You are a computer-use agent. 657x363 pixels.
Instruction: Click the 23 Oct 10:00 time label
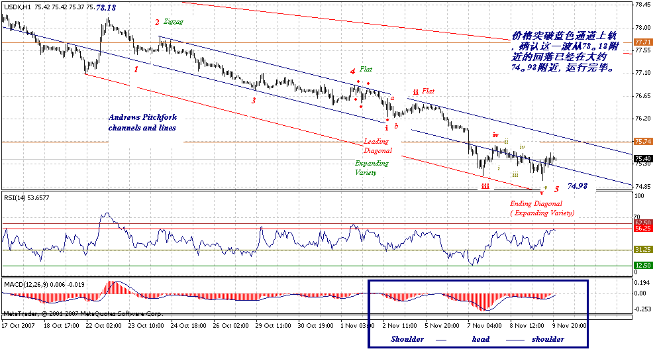pos(146,326)
